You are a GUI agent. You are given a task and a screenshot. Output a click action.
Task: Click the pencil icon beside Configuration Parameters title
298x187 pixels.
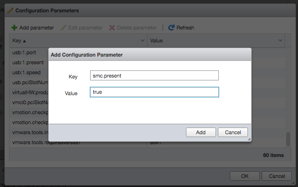[10, 10]
